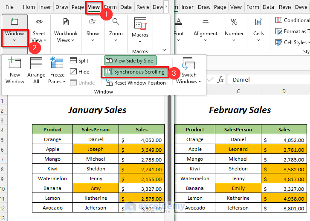Click the Arrange All icon
The width and height of the screenshot is (310, 221).
click(36, 65)
